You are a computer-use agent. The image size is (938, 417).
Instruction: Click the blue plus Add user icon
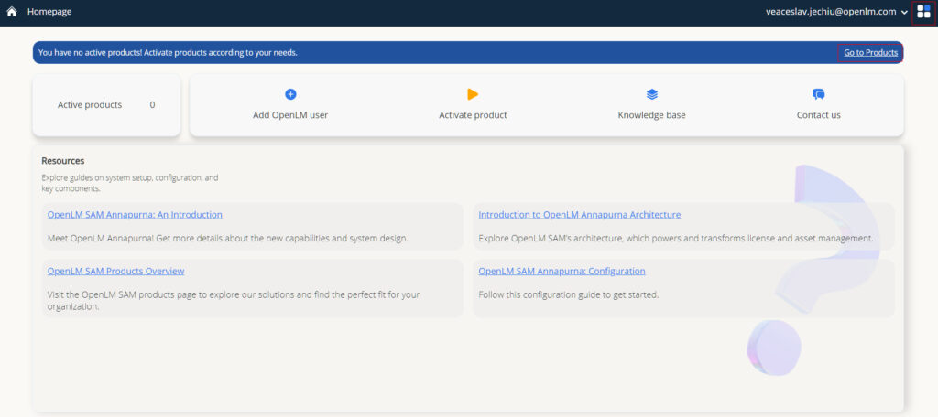point(290,94)
